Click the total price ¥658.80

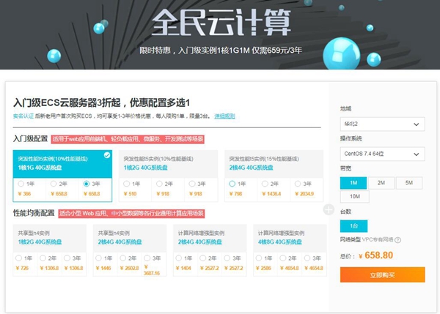[375, 255]
